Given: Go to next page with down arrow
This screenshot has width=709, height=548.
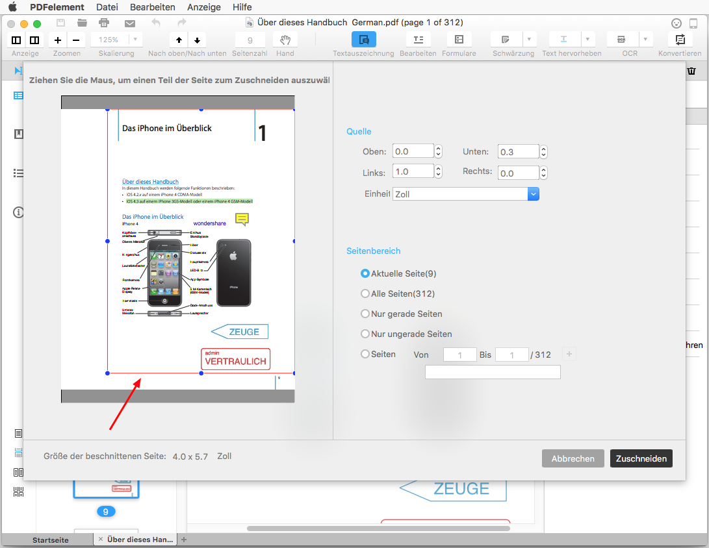Looking at the screenshot, I should (x=197, y=40).
